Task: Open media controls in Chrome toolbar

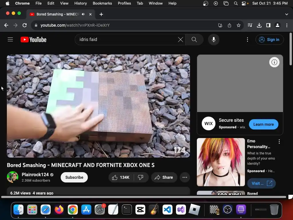Action: click(250, 25)
